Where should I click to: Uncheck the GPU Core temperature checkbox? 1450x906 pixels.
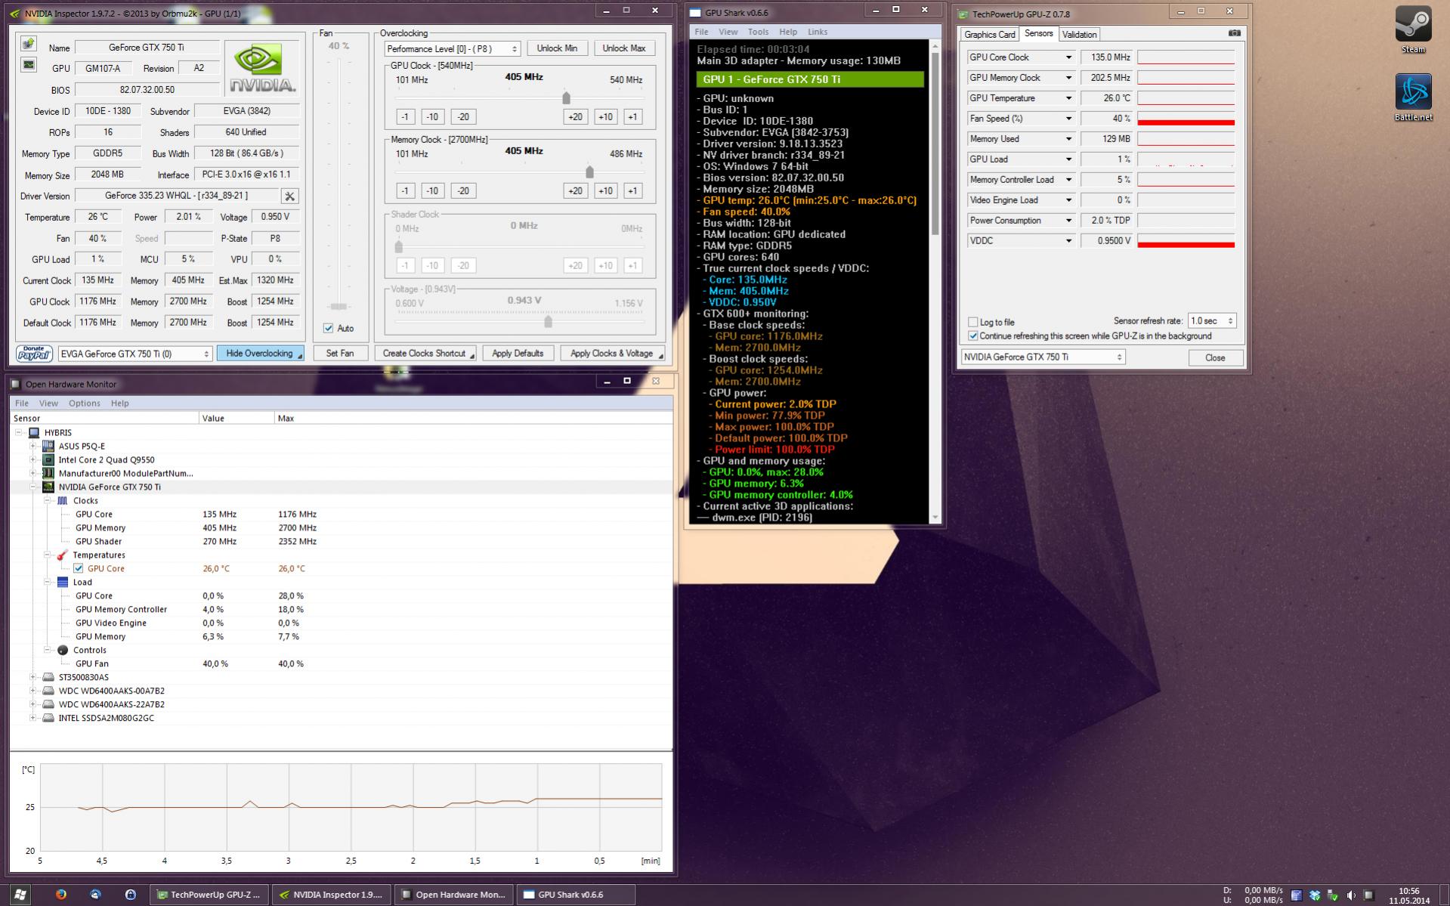[79, 568]
